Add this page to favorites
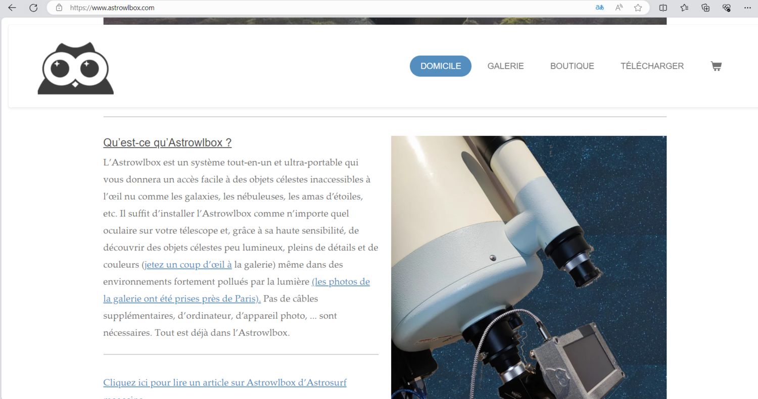 click(638, 8)
